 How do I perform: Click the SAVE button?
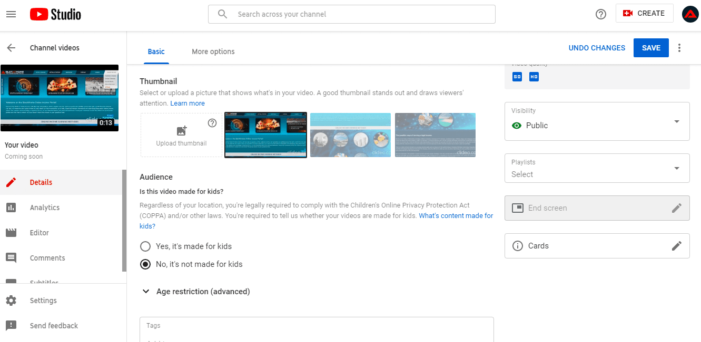(650, 48)
